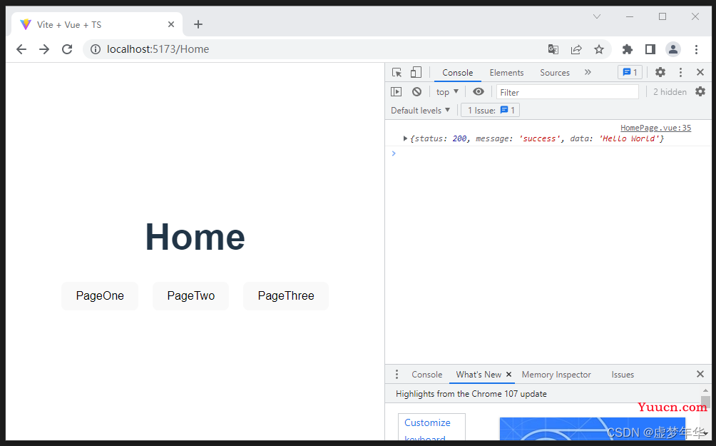Open the Customize keyboard link
Image resolution: width=716 pixels, height=446 pixels.
pyautogui.click(x=427, y=430)
